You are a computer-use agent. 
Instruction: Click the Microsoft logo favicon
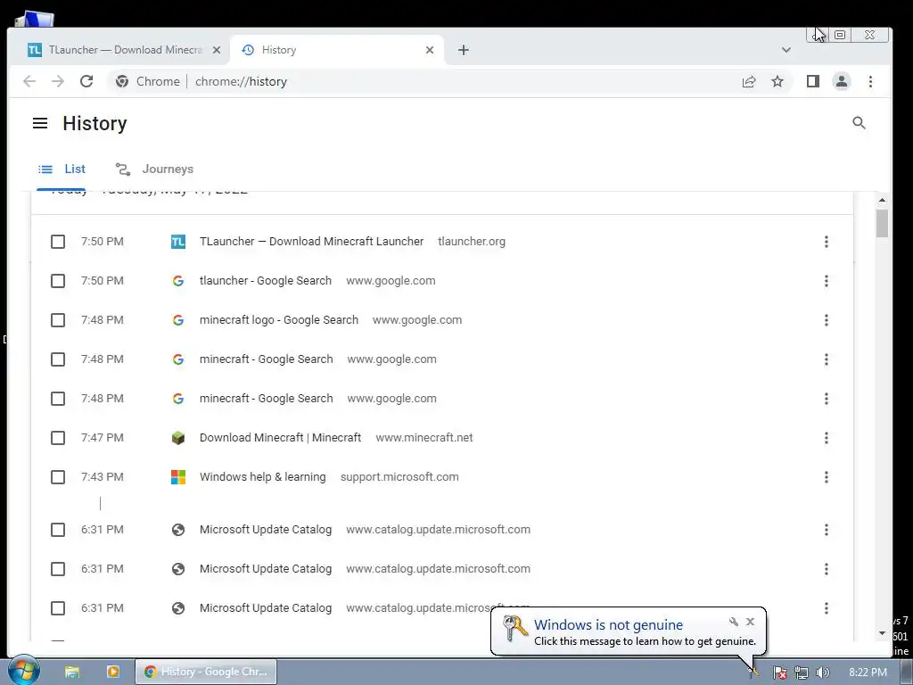[178, 477]
